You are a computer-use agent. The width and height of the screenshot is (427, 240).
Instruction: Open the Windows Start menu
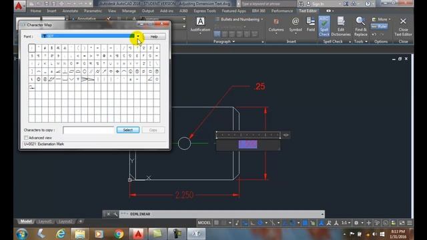pyautogui.click(x=22, y=234)
